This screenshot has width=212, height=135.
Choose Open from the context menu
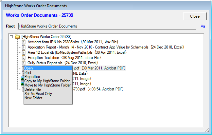[x=48, y=68]
